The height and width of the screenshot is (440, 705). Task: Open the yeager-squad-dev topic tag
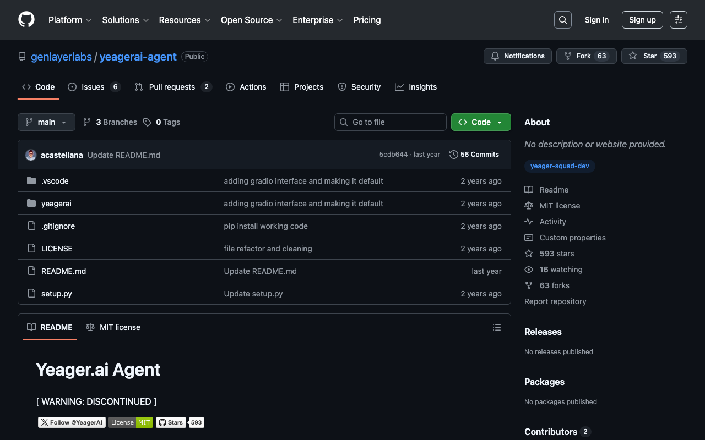click(x=560, y=166)
